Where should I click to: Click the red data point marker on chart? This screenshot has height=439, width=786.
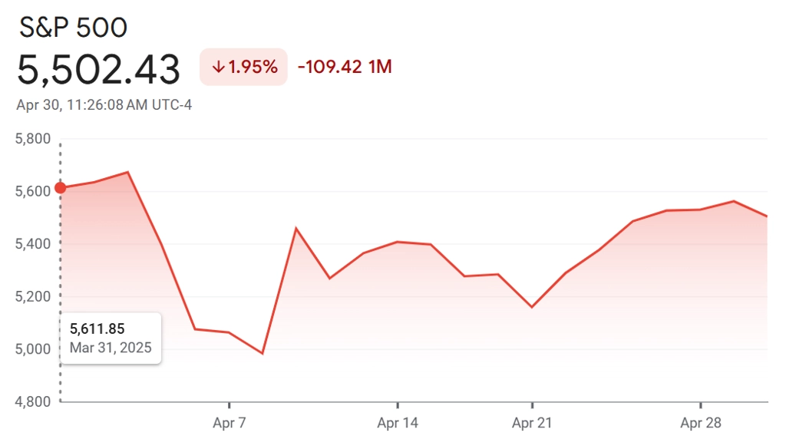60,188
